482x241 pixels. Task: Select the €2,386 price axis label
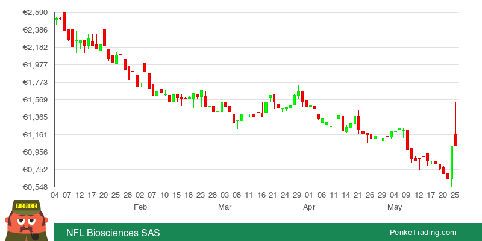35,30
